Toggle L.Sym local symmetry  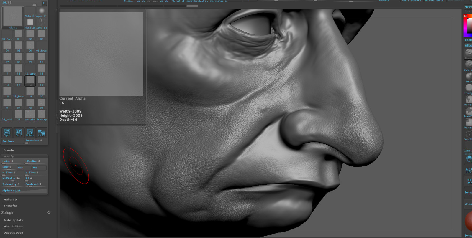[468, 170]
